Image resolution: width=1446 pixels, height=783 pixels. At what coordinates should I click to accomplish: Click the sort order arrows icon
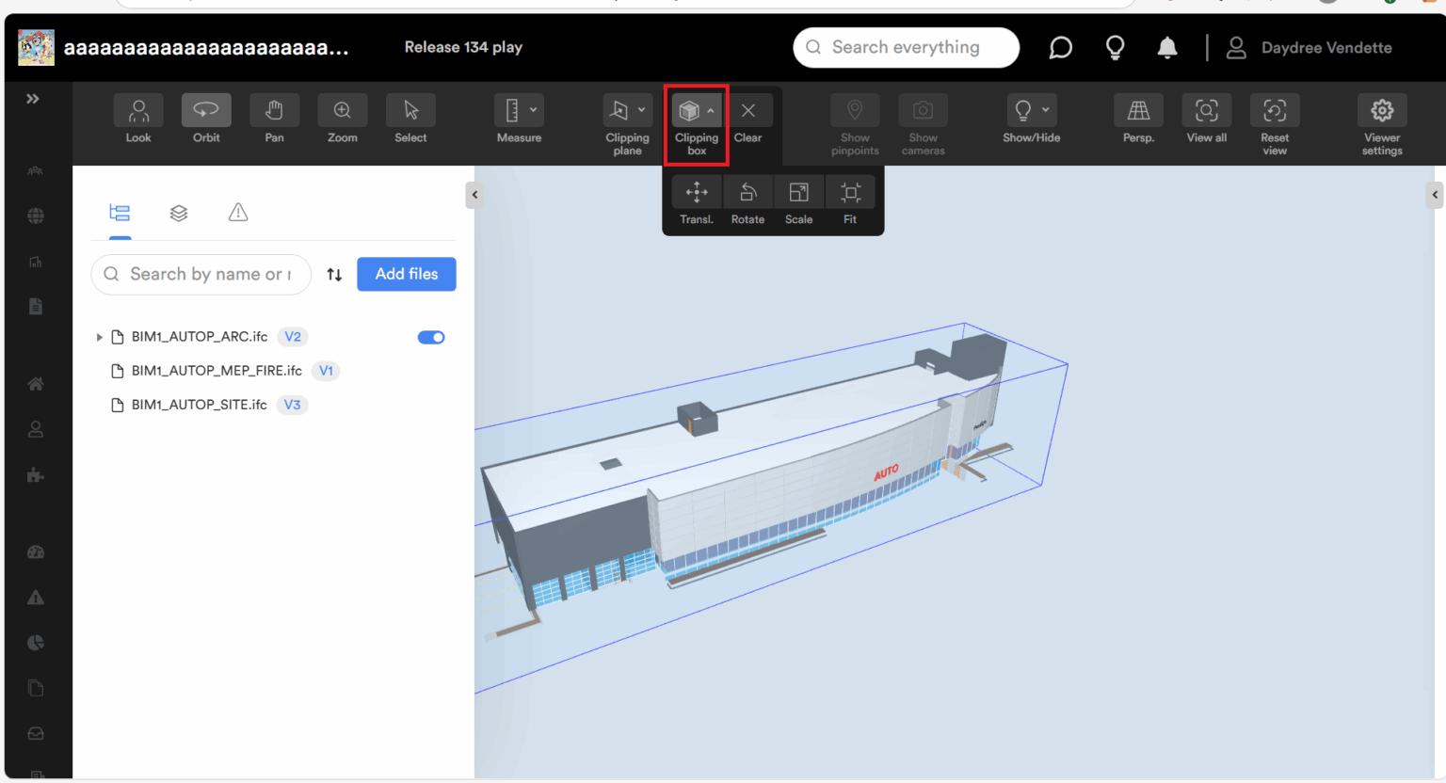tap(334, 274)
